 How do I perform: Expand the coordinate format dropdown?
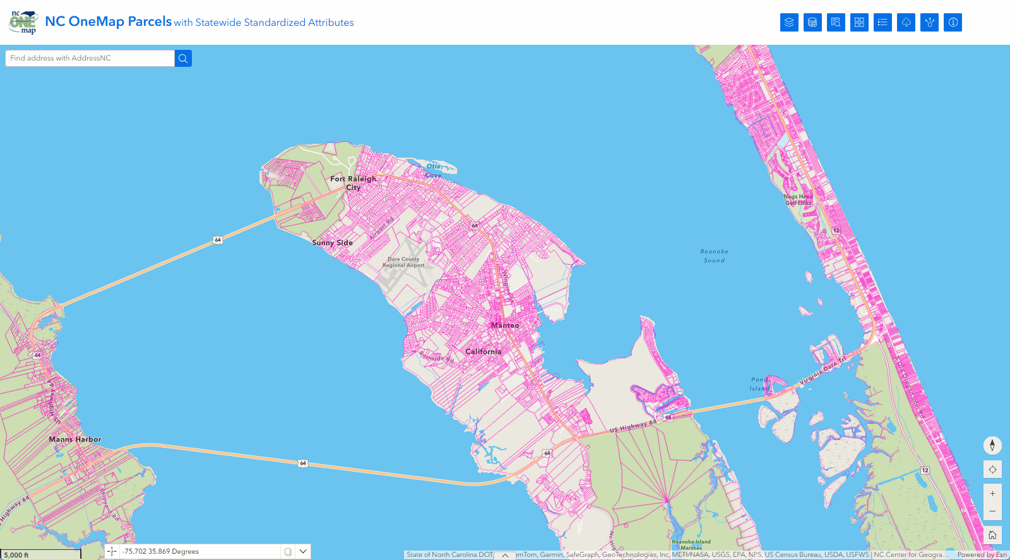pyautogui.click(x=303, y=552)
